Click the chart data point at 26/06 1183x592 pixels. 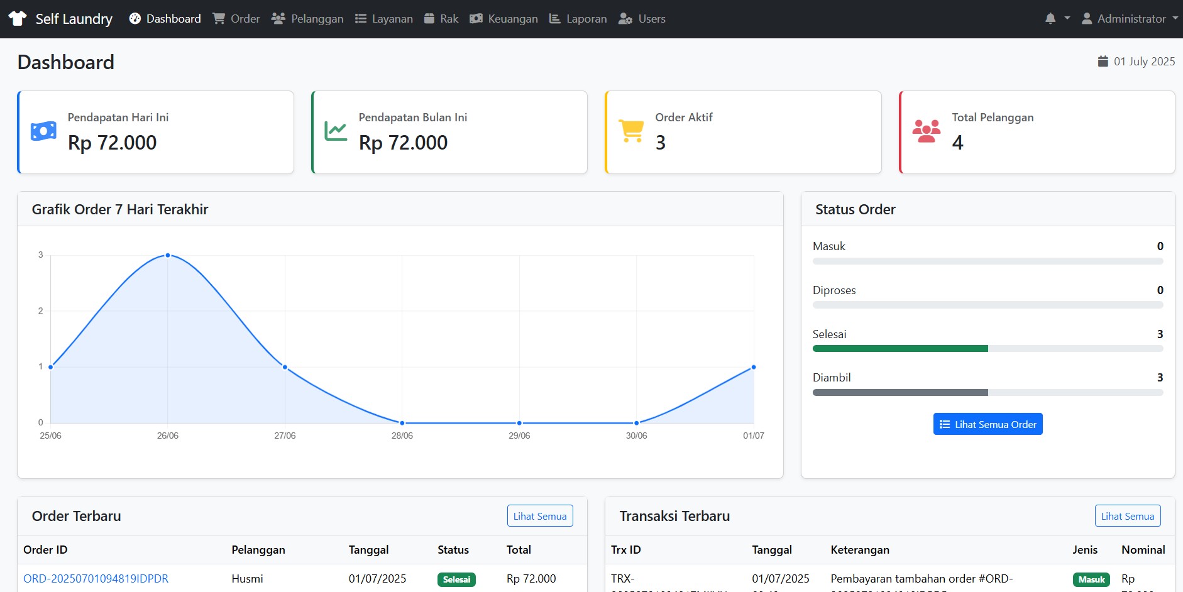[x=168, y=255]
